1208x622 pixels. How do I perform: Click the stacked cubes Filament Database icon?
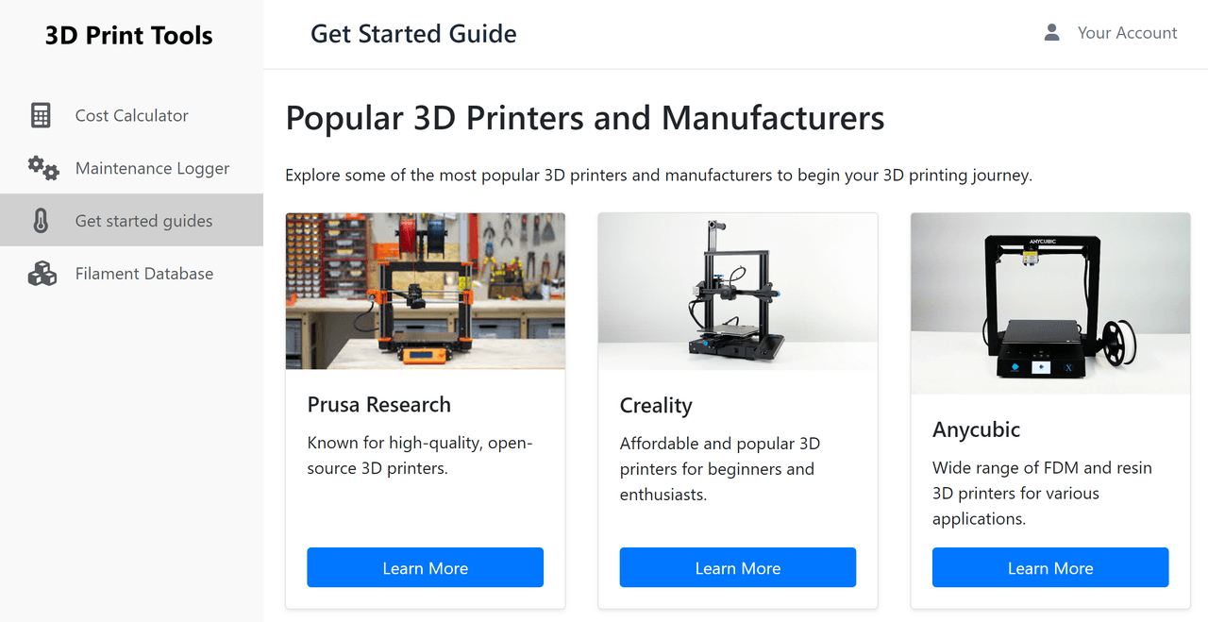[42, 274]
